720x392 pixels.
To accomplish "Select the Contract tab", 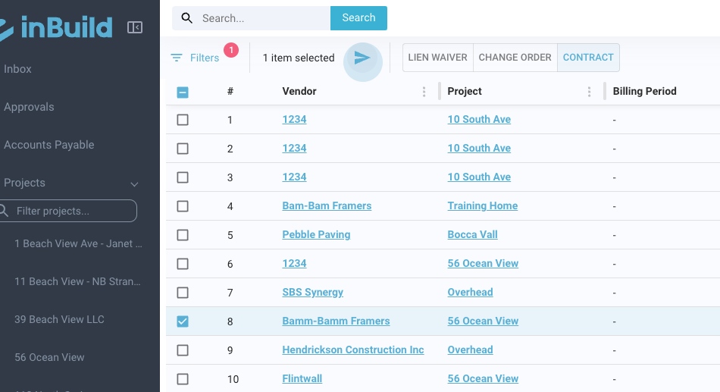I will point(588,58).
